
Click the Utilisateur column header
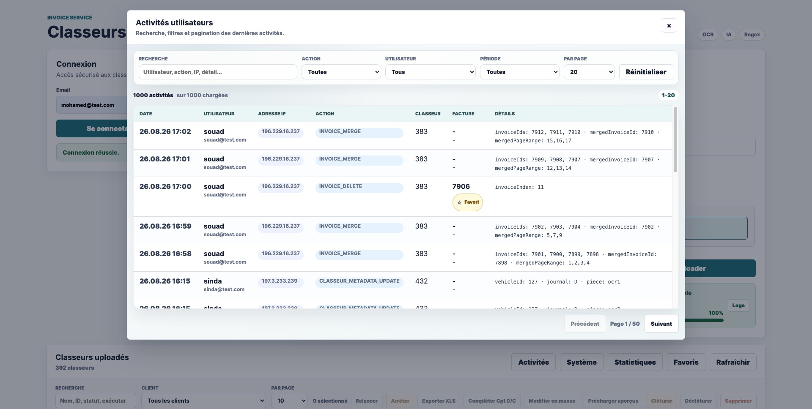tap(219, 114)
